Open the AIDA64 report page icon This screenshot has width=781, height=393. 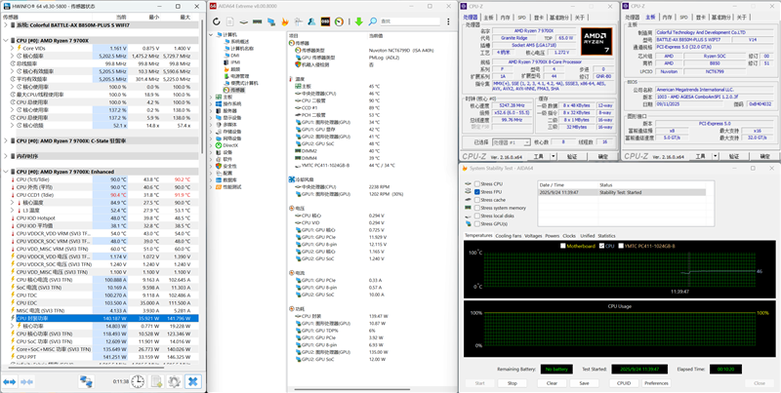[x=230, y=21]
